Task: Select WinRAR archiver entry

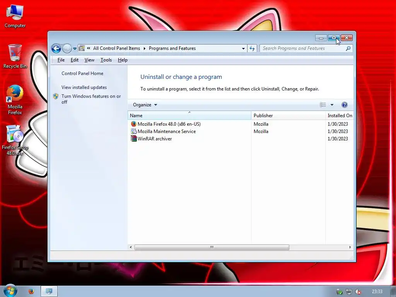Action: [155, 139]
